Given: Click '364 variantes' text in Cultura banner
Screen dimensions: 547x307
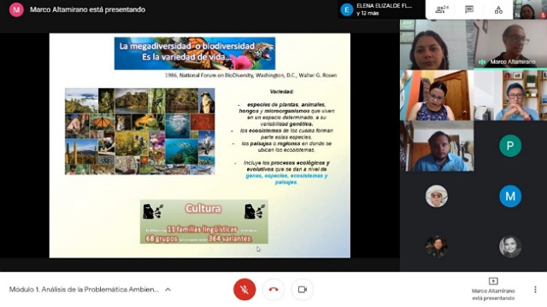Looking at the screenshot, I should pyautogui.click(x=230, y=239).
